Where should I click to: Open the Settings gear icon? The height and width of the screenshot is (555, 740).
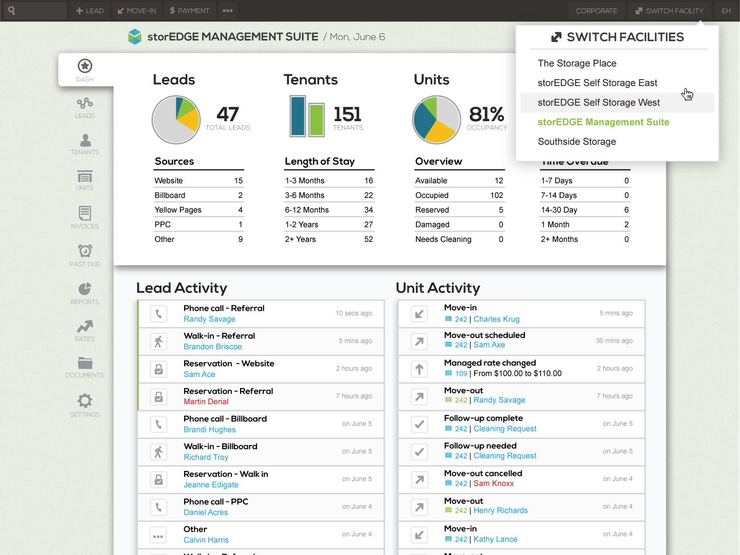pos(85,405)
